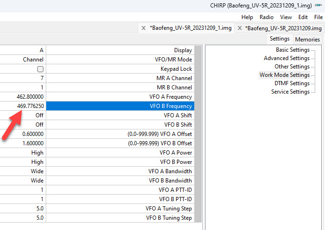Screen dimensions: 325x230
Task: Open the File menu
Action: (x=318, y=17)
